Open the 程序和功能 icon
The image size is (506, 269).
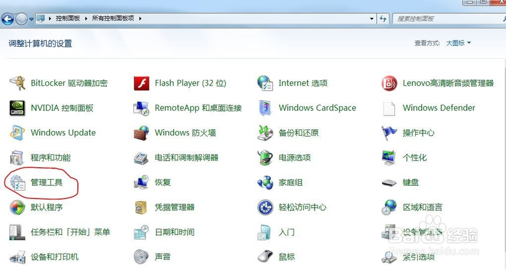[x=17, y=158]
